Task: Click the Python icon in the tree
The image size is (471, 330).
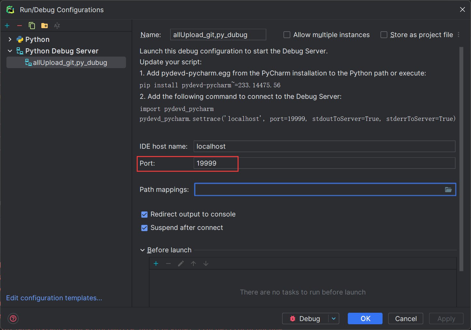Action: point(20,39)
